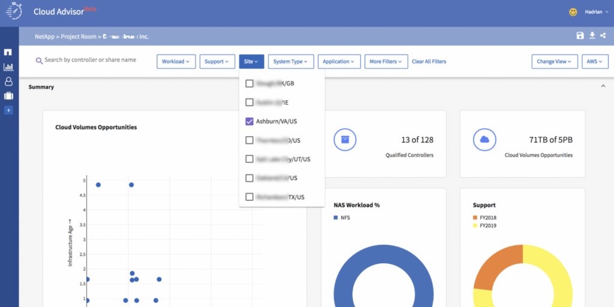This screenshot has height=307, width=614.
Task: Open the System Type filter dropdown
Action: (x=291, y=62)
